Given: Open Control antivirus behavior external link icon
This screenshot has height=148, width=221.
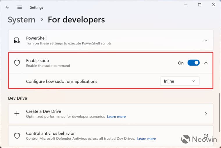Looking at the screenshot, I should pos(206,136).
